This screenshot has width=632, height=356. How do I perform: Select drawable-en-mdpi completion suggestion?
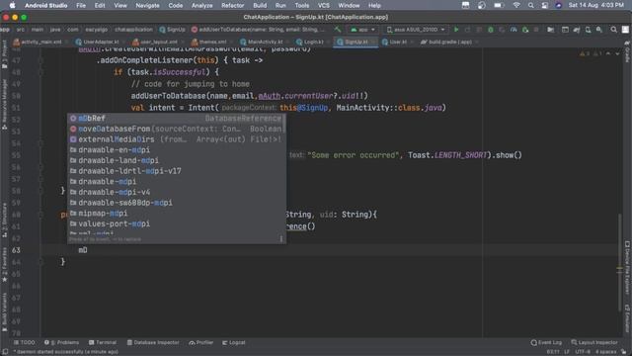pos(176,149)
